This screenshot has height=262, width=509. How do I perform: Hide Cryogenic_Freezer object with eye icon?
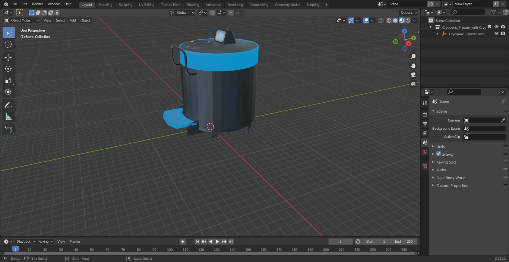coord(496,33)
